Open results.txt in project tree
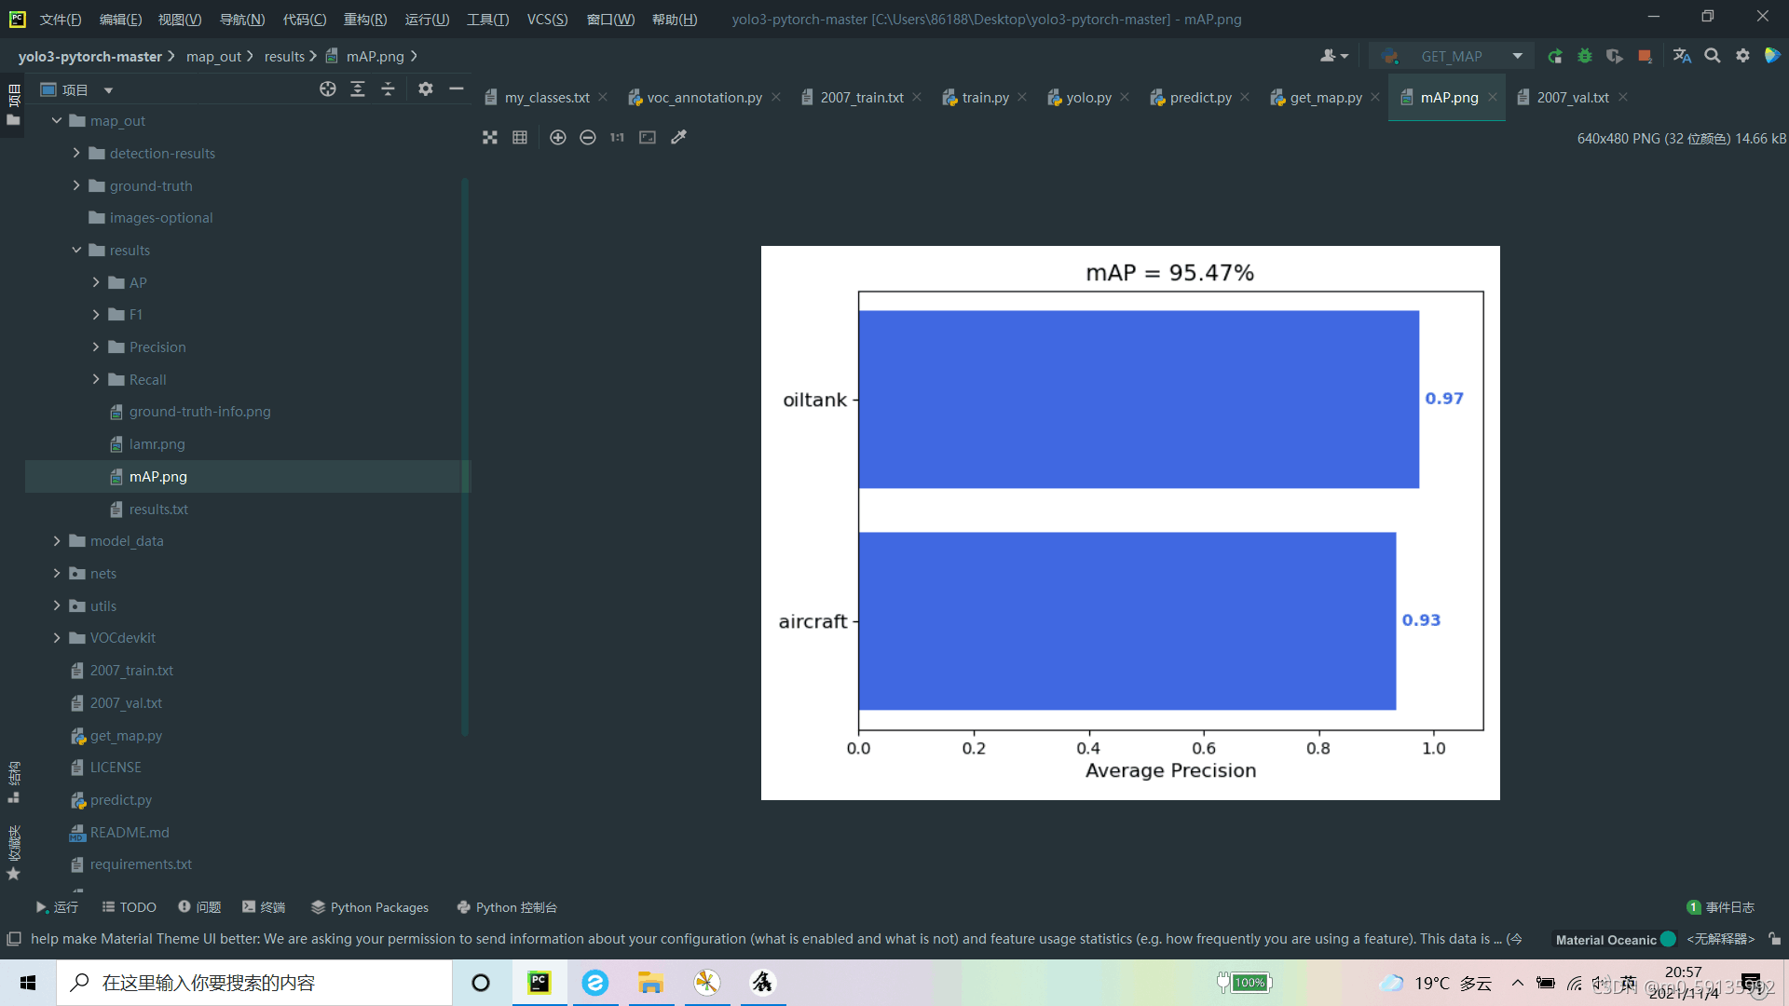The height and width of the screenshot is (1006, 1789). click(158, 510)
